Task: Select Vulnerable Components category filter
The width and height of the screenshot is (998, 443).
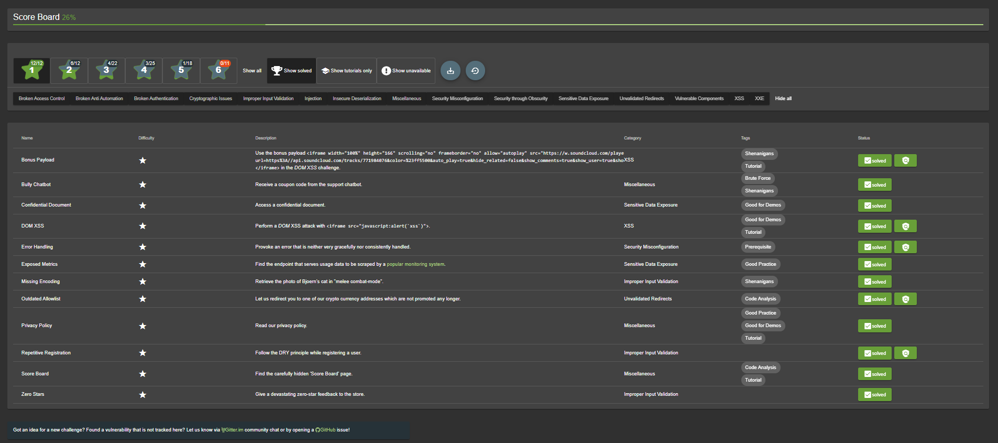Action: click(699, 99)
